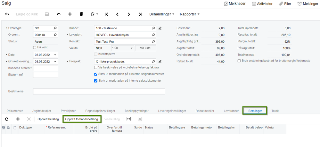Edit the Prosjekt with the pencil icon

pyautogui.click(x=160, y=61)
